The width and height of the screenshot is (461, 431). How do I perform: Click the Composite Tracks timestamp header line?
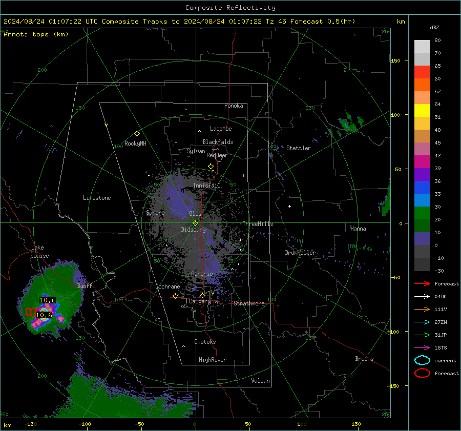click(x=179, y=22)
